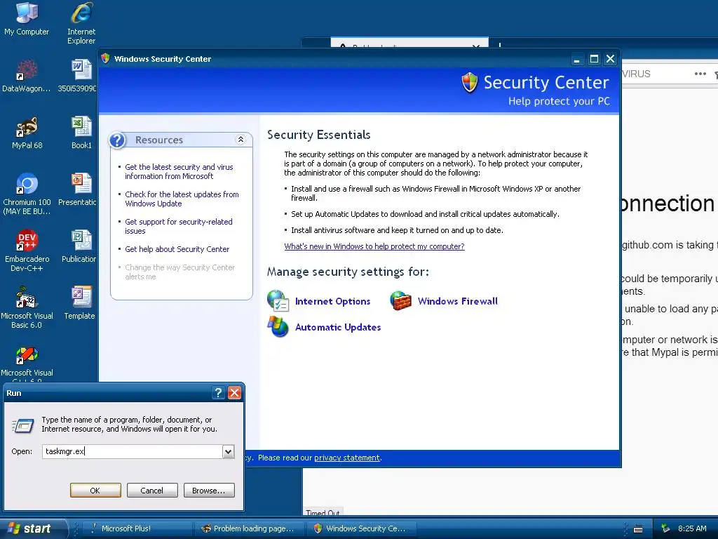
Task: Open Check for the latest updates from Windows Update
Action: pyautogui.click(x=182, y=199)
